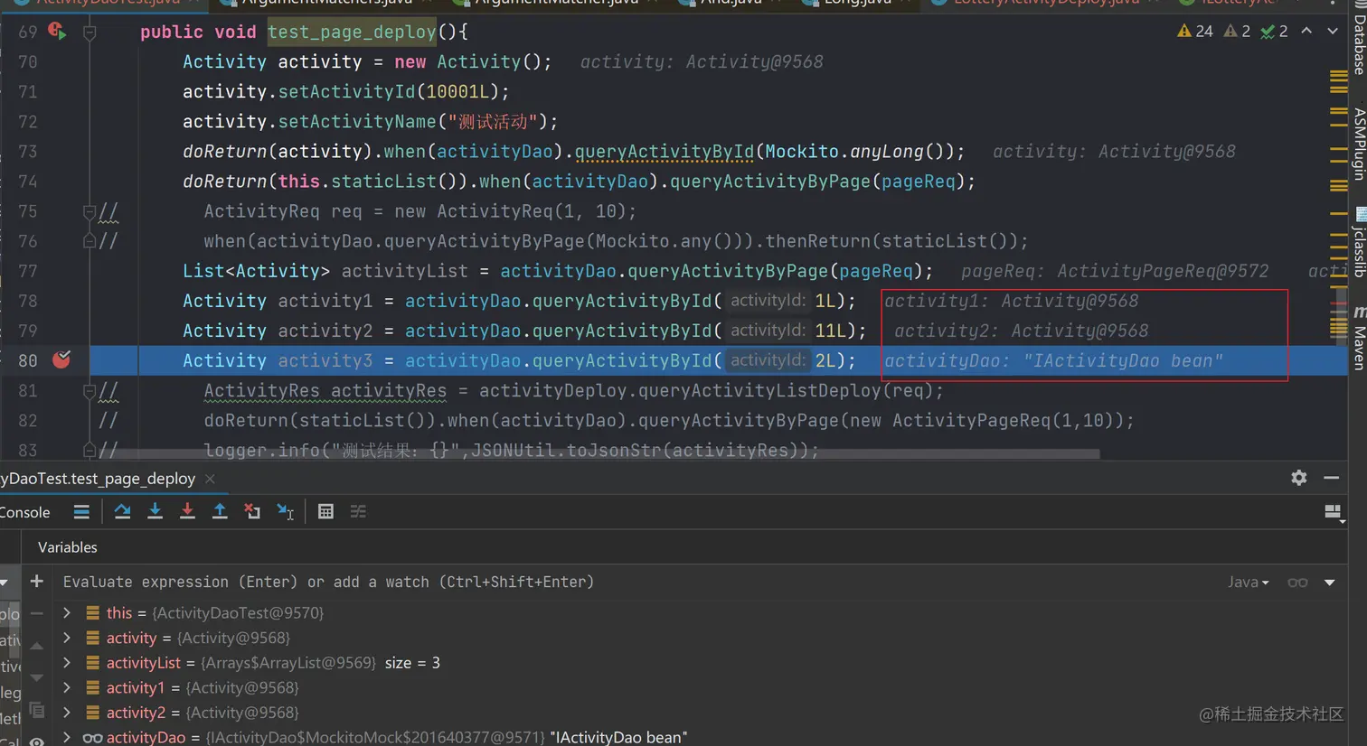Expand the 'activityDao' watch node
The image size is (1367, 746).
pyautogui.click(x=67, y=738)
